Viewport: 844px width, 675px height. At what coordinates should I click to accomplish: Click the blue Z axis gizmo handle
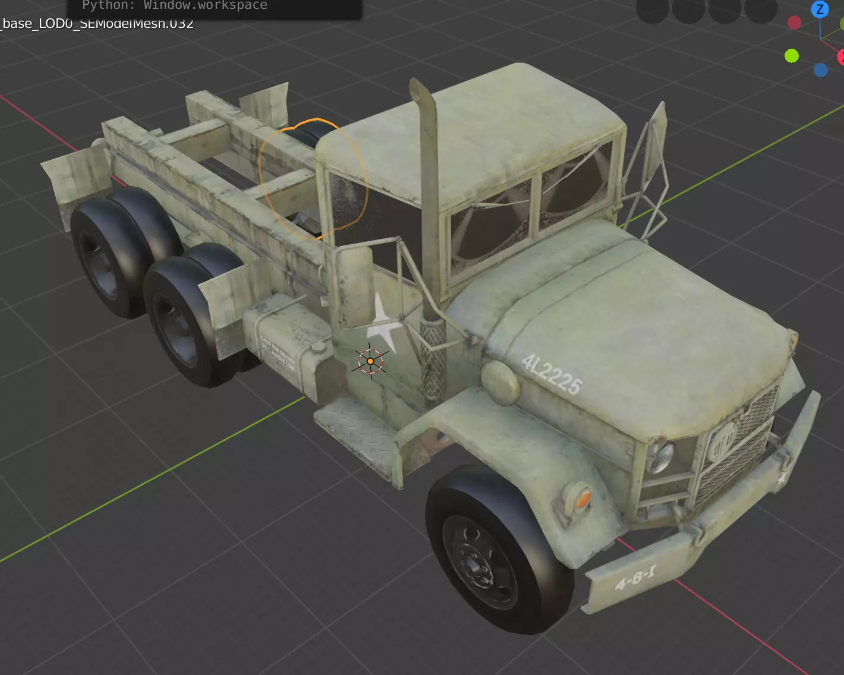[x=820, y=10]
